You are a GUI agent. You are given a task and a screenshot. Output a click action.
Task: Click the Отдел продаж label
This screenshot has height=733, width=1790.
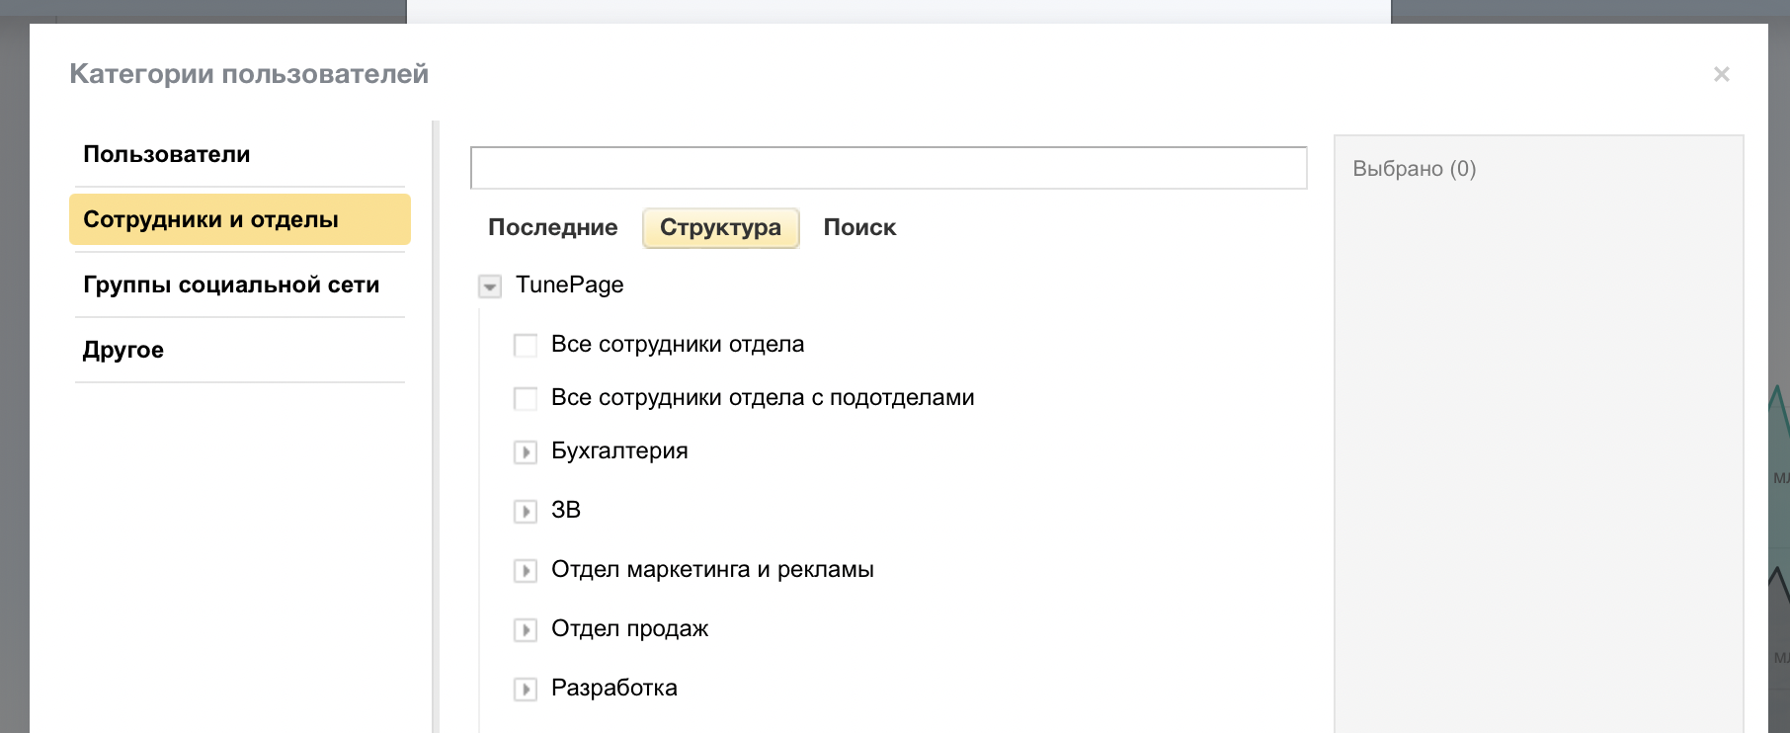629,629
